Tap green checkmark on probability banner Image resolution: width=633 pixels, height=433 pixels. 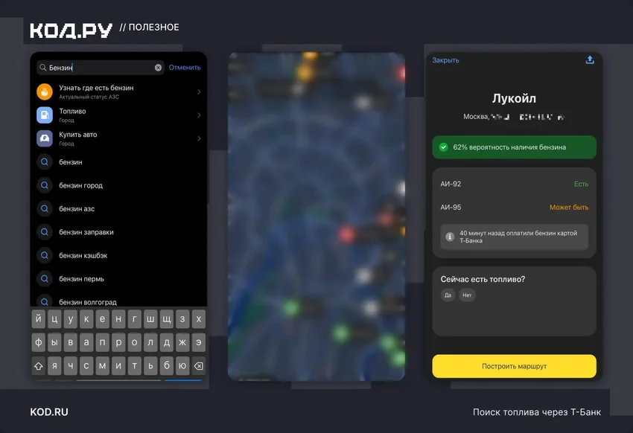tap(443, 147)
